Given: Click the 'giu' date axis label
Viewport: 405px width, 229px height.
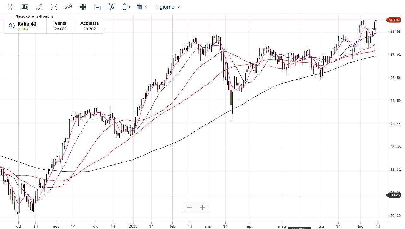Looking at the screenshot, I should 321,226.
